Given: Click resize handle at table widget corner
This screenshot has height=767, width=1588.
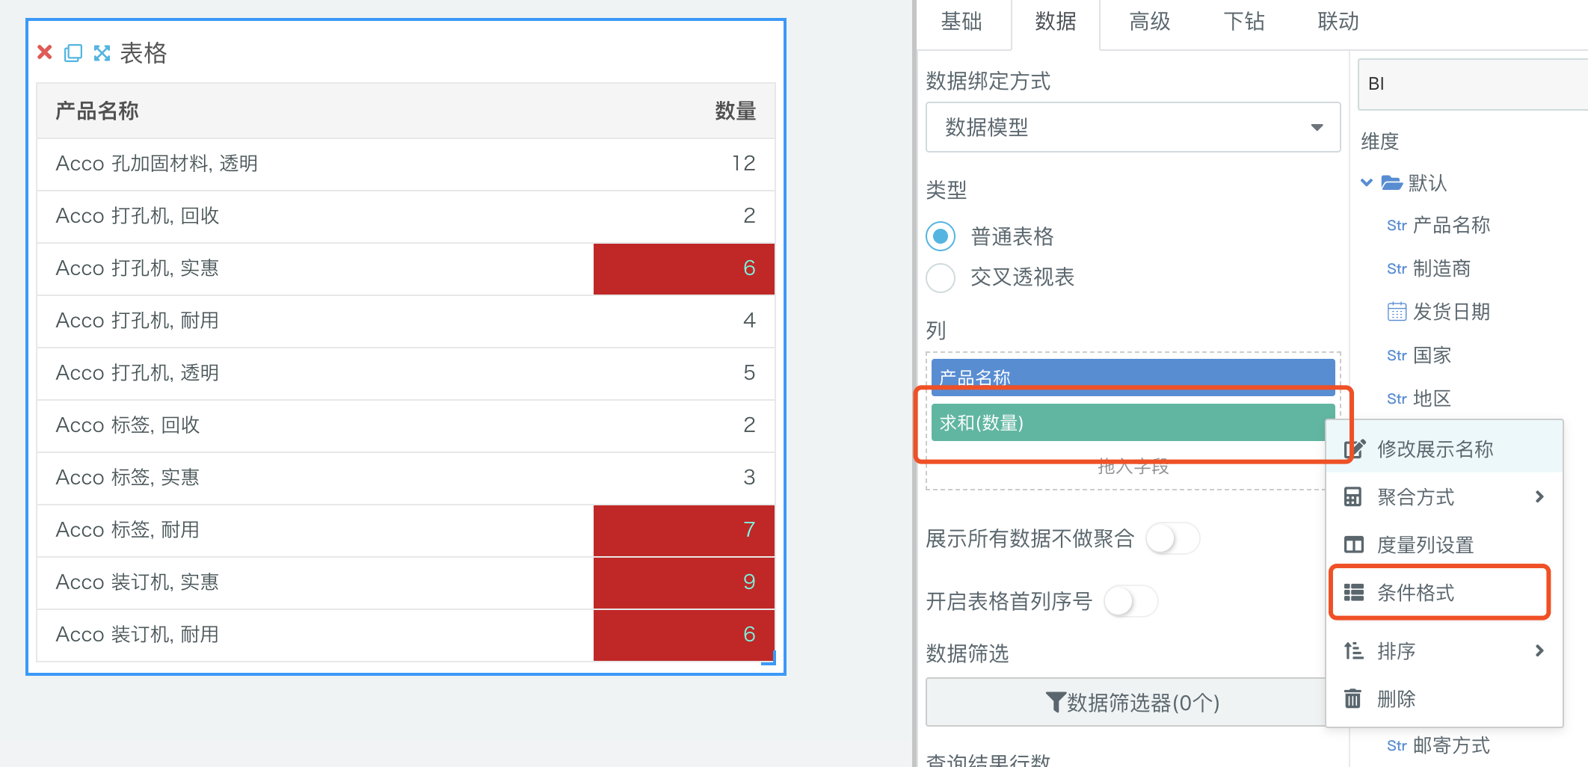Looking at the screenshot, I should pos(769,659).
